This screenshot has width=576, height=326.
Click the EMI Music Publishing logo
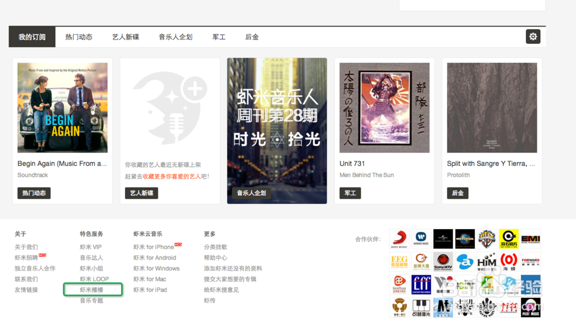pos(531,239)
